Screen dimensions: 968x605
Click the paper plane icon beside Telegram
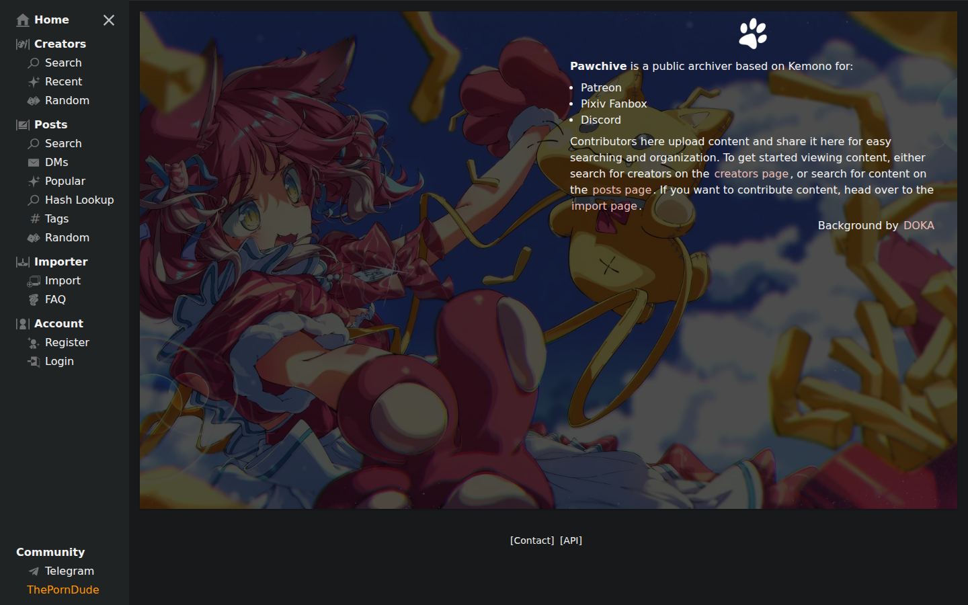[34, 571]
